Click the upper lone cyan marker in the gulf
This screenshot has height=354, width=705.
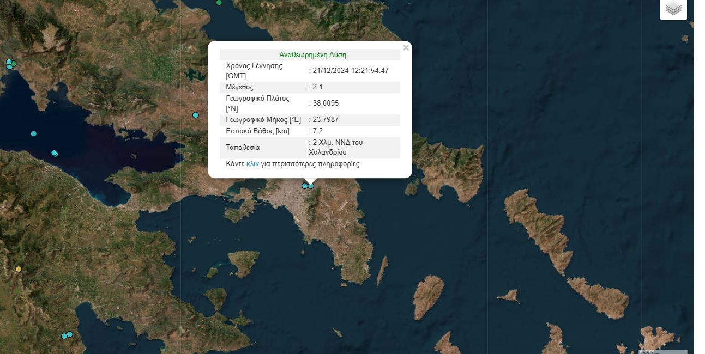(34, 133)
